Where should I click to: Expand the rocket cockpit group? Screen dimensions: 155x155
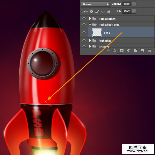pos(90,19)
